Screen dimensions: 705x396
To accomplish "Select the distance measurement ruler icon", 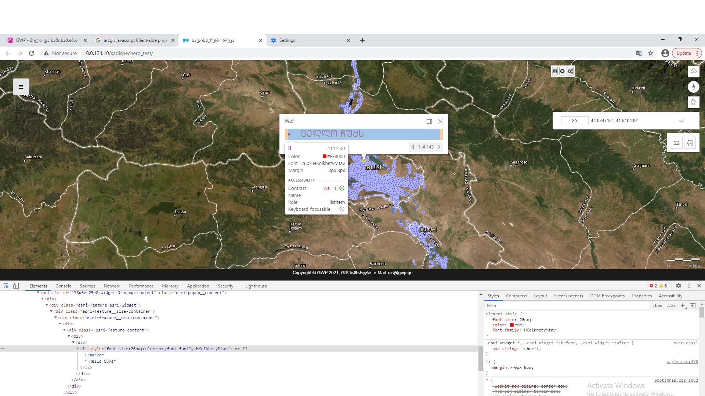I will pyautogui.click(x=676, y=143).
